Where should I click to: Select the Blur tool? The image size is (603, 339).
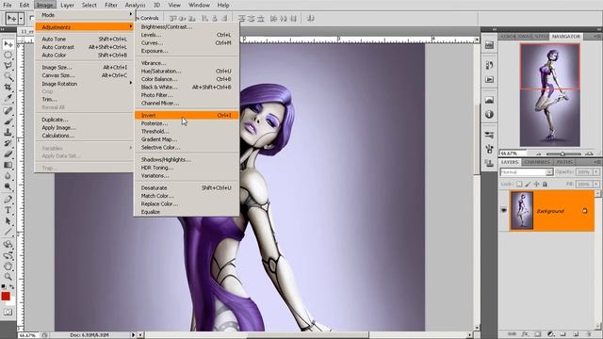(8, 176)
